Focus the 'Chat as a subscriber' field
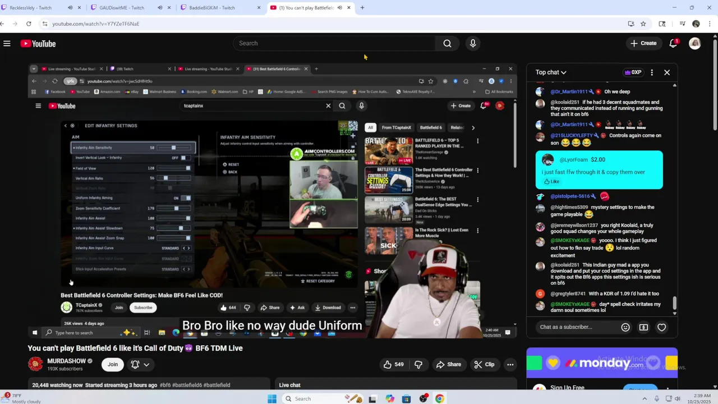 point(576,327)
